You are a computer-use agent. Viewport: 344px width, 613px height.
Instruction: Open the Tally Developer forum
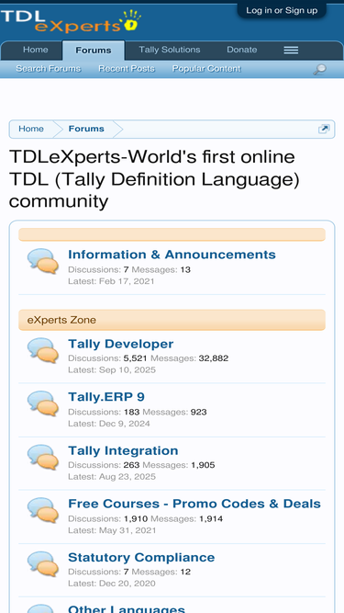tap(120, 344)
